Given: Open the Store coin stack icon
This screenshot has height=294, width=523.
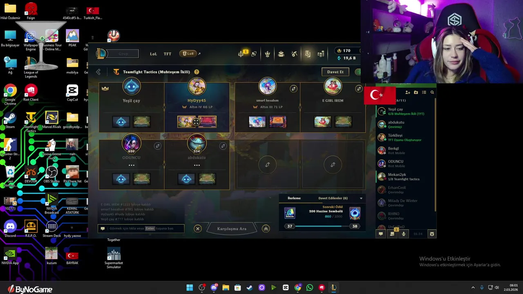Looking at the screenshot, I should pyautogui.click(x=321, y=54).
